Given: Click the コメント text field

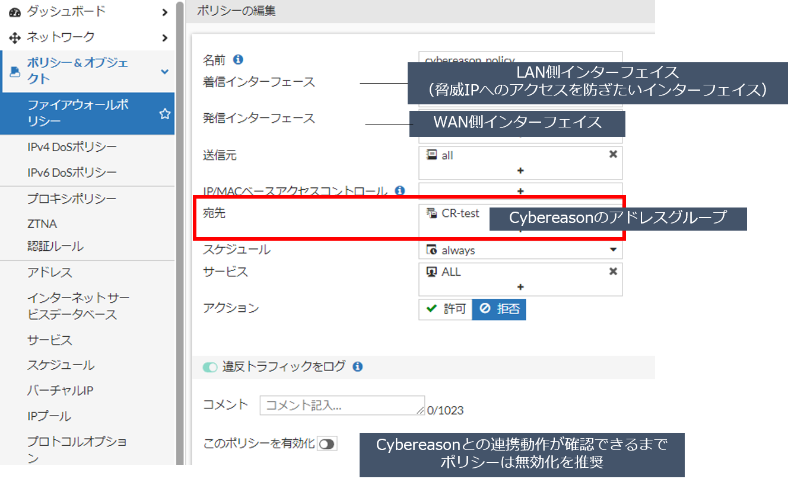Looking at the screenshot, I should (x=343, y=406).
